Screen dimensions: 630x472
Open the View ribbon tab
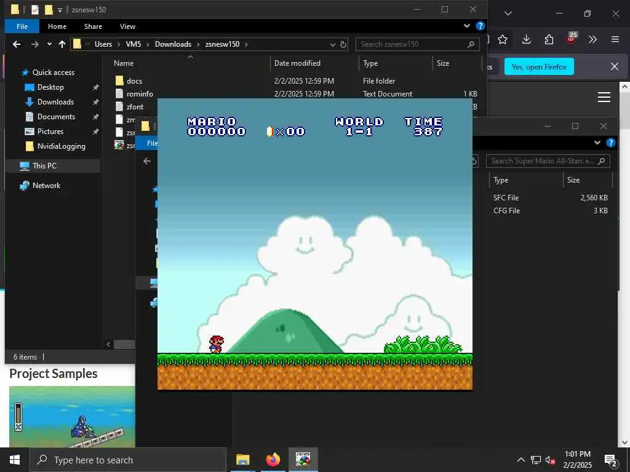point(127,26)
